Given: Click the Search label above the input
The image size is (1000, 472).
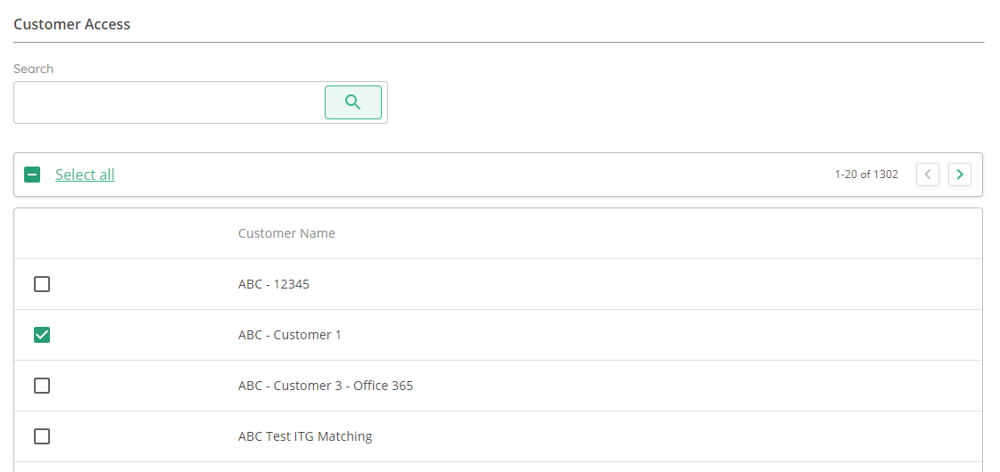Looking at the screenshot, I should tap(33, 69).
